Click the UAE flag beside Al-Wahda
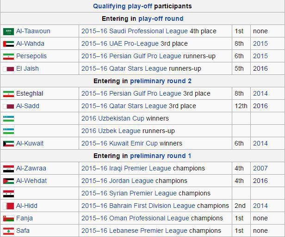 8,44
